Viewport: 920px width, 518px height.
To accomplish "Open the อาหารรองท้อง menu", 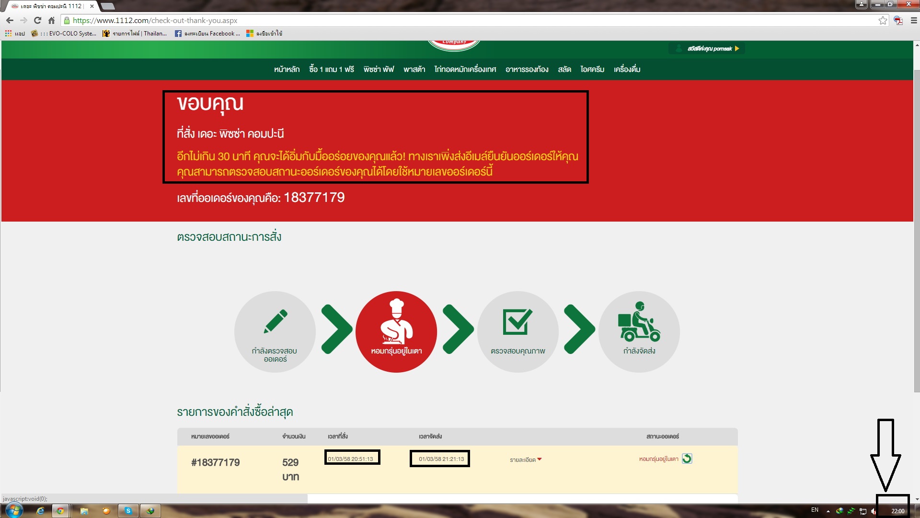I will coord(527,70).
